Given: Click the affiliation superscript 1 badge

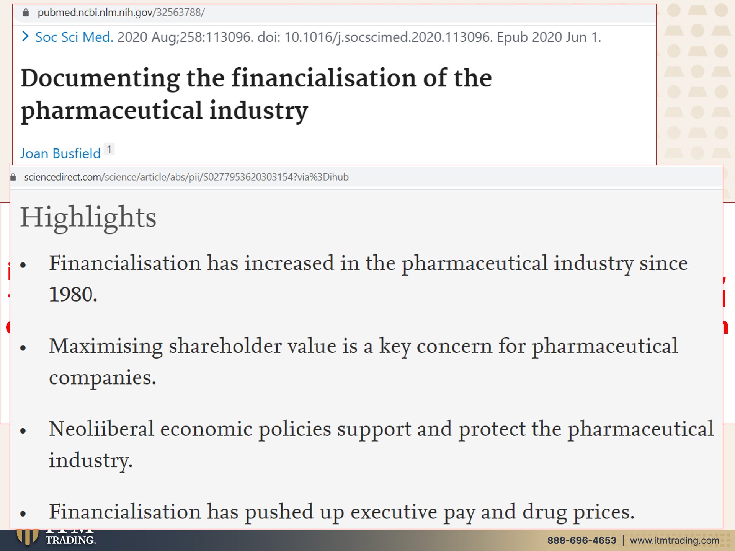Looking at the screenshot, I should tap(109, 149).
